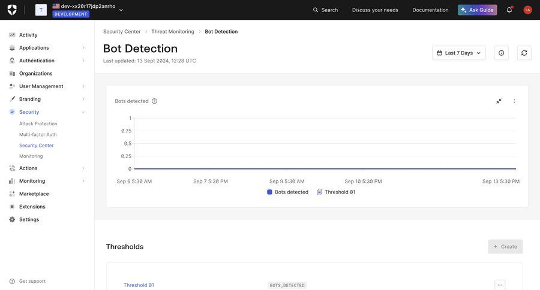Open Multi-factor Auth submenu item

(x=38, y=134)
